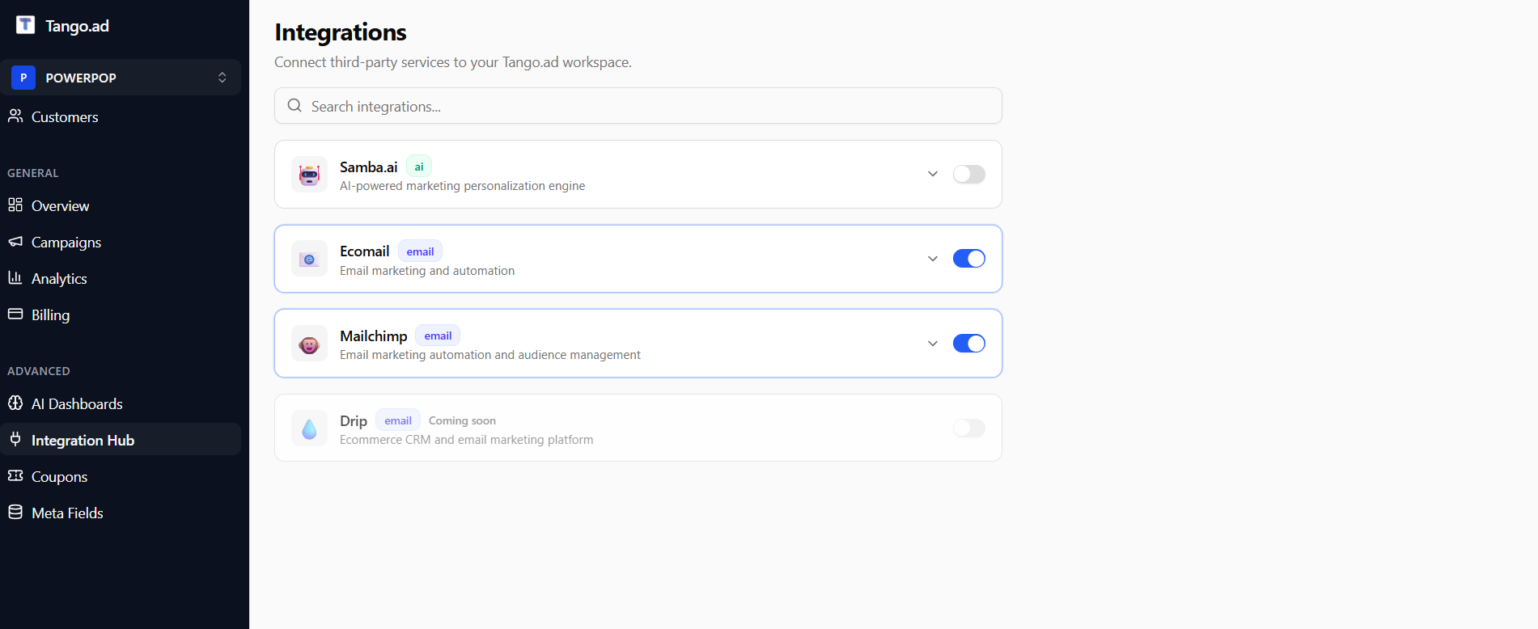The width and height of the screenshot is (1538, 629).
Task: Click the AI Dashboards brain icon
Action: click(x=15, y=403)
